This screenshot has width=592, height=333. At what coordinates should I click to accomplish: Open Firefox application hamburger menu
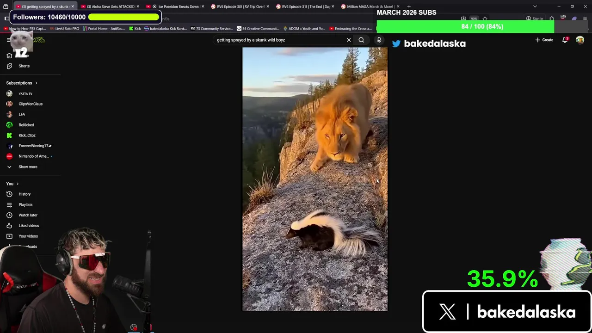585,18
